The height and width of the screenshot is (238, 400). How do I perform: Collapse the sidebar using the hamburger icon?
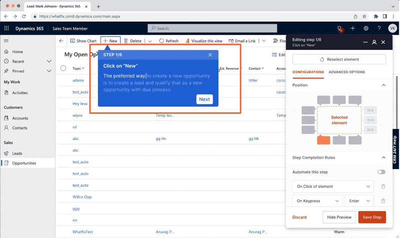coord(6,40)
